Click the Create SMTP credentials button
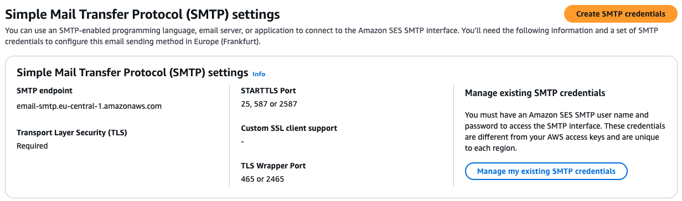682x201 pixels. click(621, 14)
